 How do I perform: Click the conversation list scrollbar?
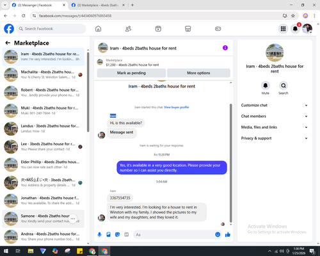(x=88, y=92)
